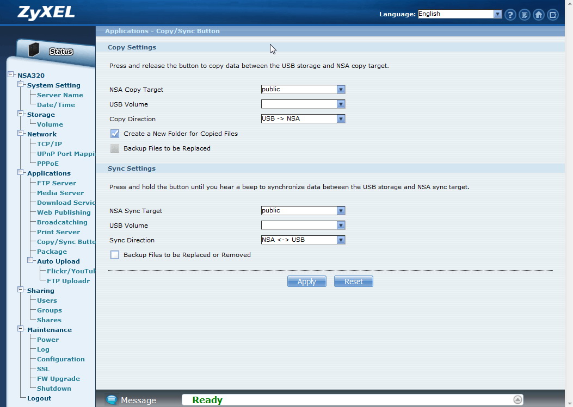Open FW Upgrade page

click(58, 379)
